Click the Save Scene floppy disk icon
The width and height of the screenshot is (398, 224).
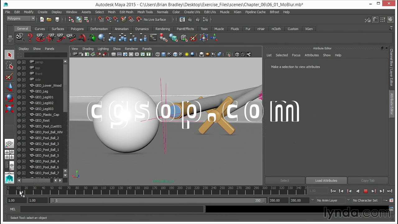tap(57, 19)
